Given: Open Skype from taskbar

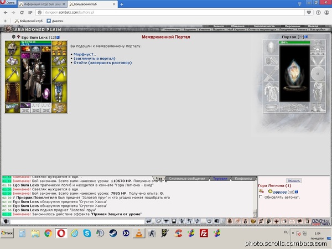Looking at the screenshot, I should [87, 233].
